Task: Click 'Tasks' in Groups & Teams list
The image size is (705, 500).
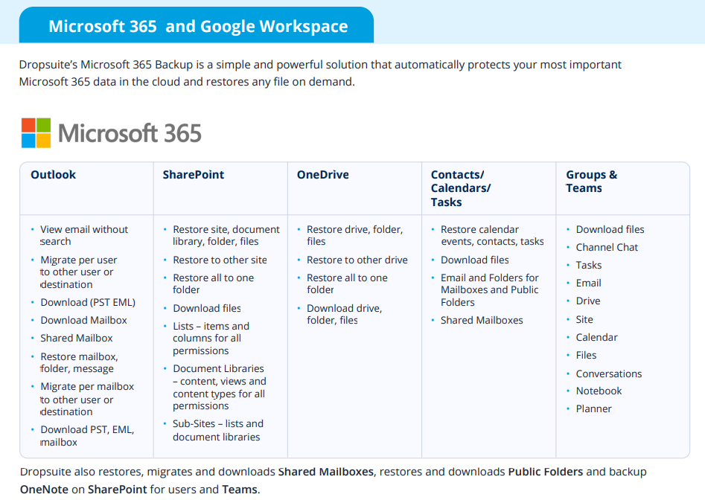Action: coord(589,266)
